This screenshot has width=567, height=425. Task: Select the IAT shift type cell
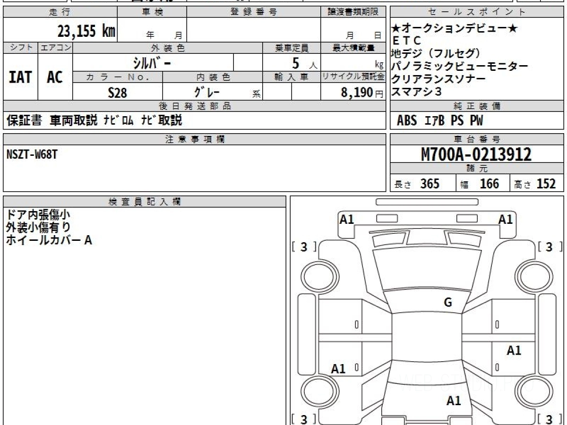pyautogui.click(x=20, y=77)
